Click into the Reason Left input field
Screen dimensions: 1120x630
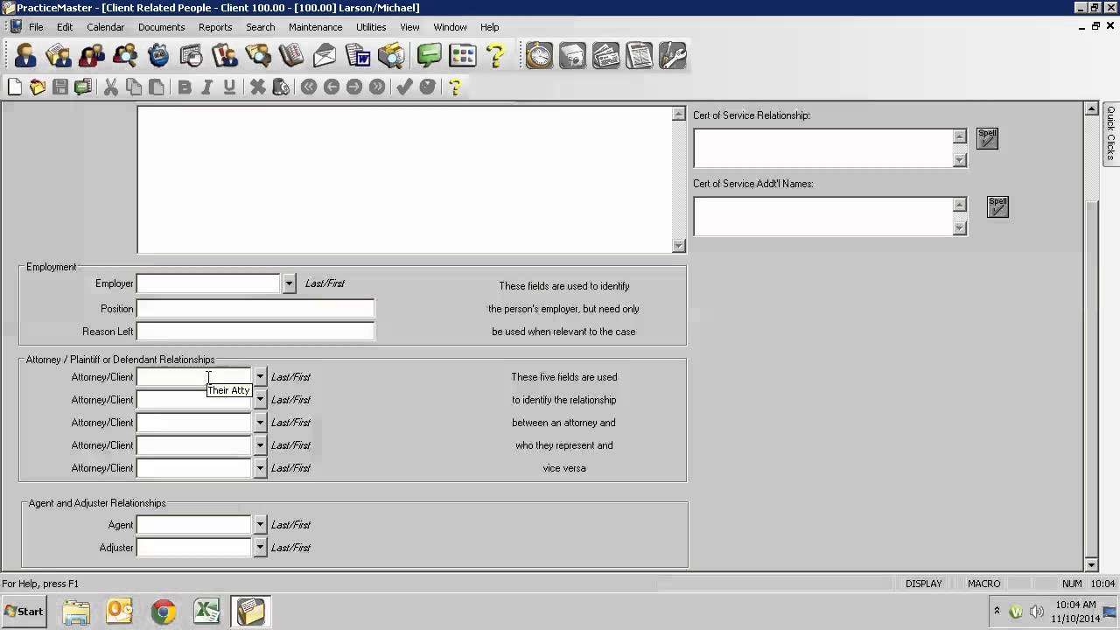click(255, 332)
